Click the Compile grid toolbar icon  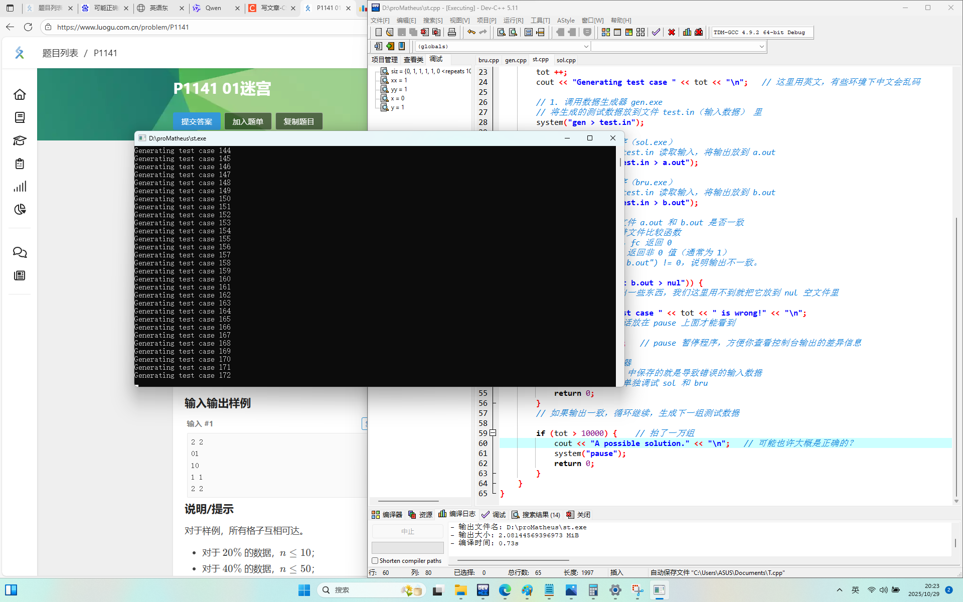pyautogui.click(x=606, y=32)
